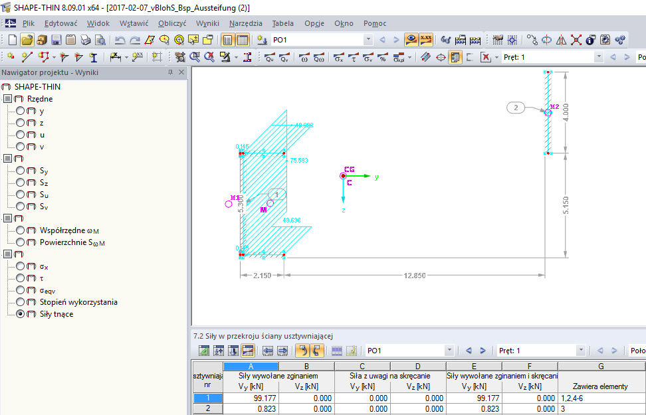Close the Nawigator projektu panel
The width and height of the screenshot is (646, 415).
click(x=181, y=72)
